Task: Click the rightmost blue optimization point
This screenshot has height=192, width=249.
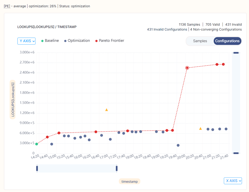Action: 226,129
